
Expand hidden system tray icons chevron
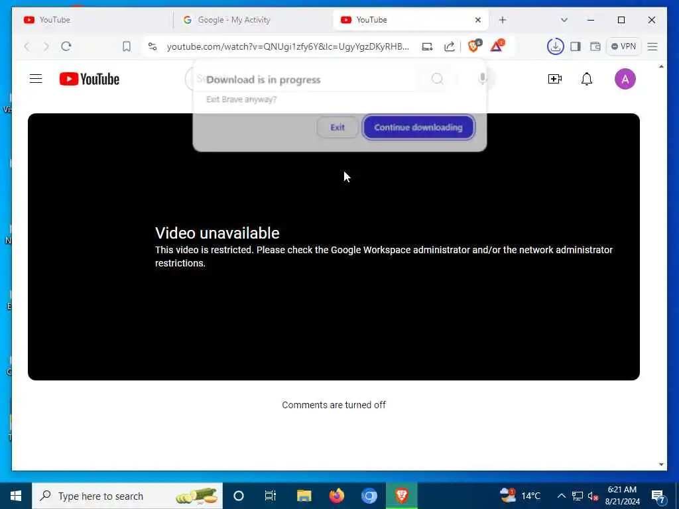click(x=561, y=496)
